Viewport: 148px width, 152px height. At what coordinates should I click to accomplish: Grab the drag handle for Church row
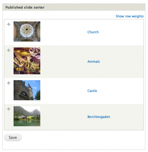[x=9, y=24]
